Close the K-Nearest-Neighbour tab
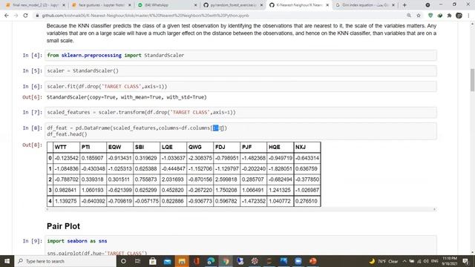Screen dimensions: 475x267 327,5
